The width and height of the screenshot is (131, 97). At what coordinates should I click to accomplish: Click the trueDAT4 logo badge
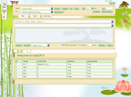4,10
